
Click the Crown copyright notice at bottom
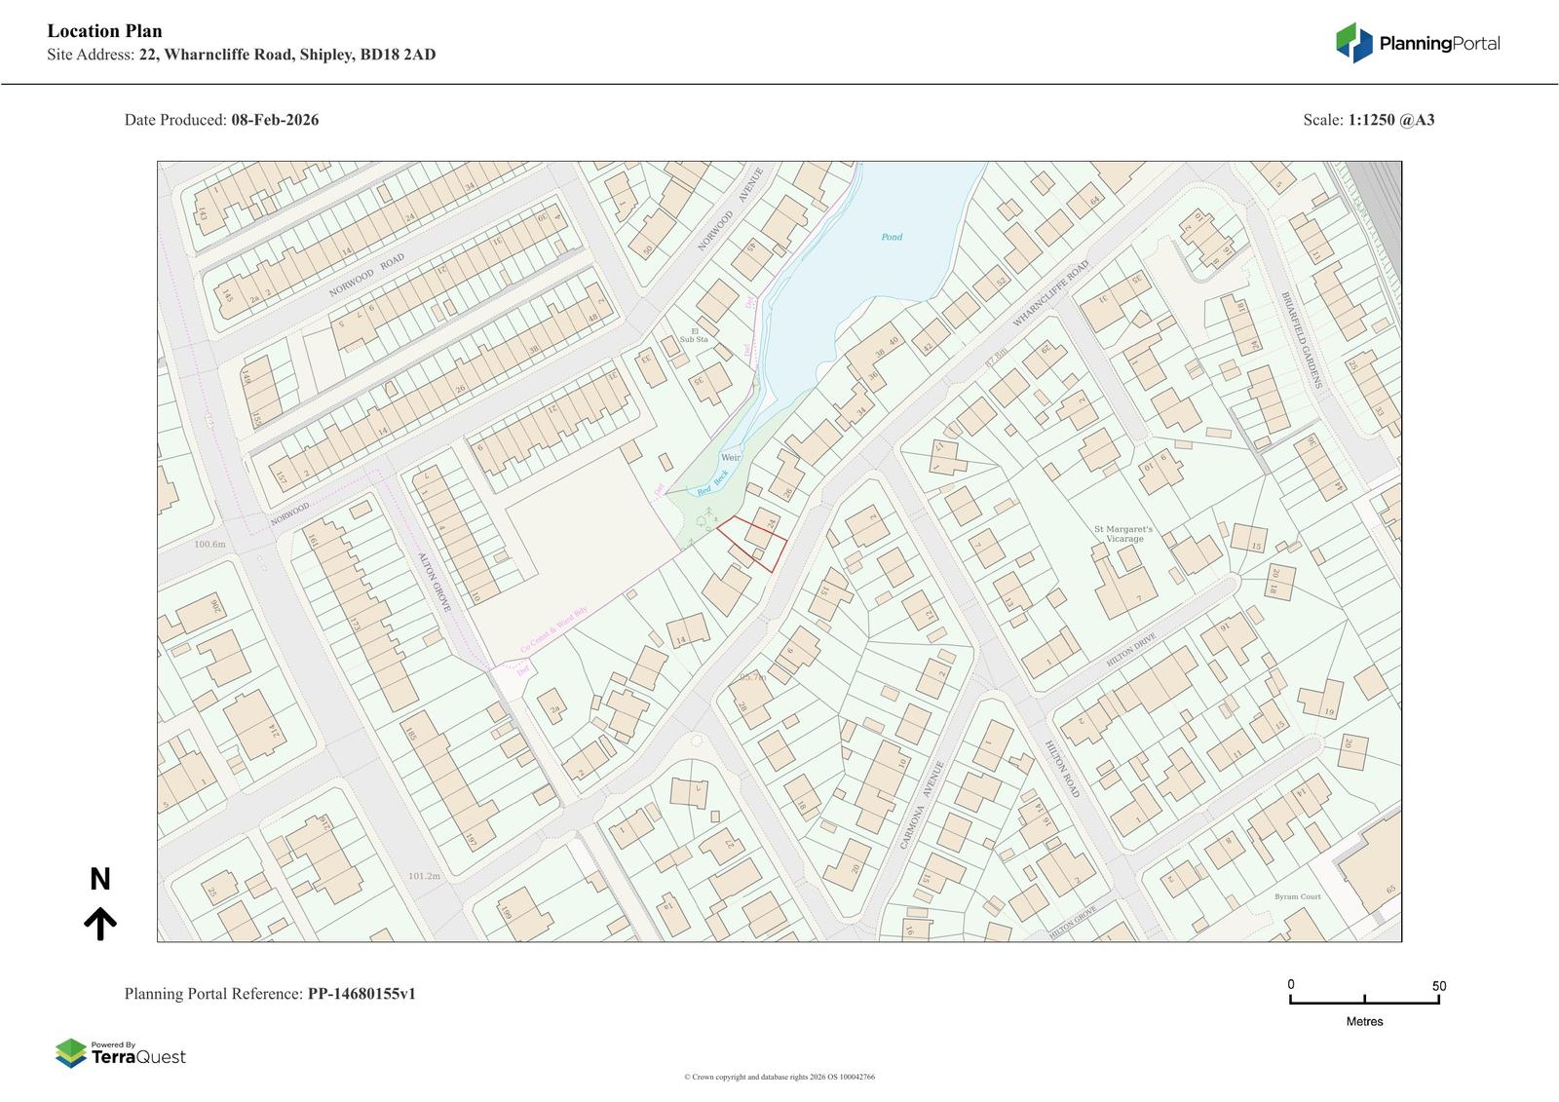click(x=779, y=1077)
